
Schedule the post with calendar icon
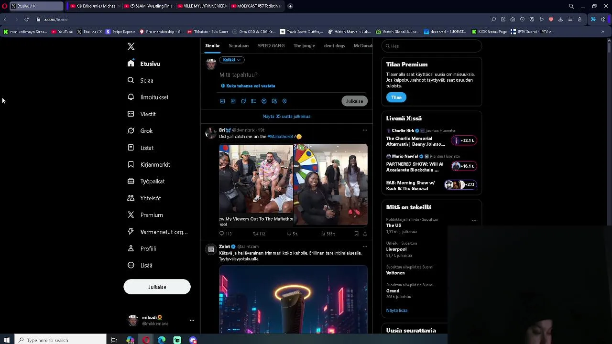pyautogui.click(x=274, y=101)
